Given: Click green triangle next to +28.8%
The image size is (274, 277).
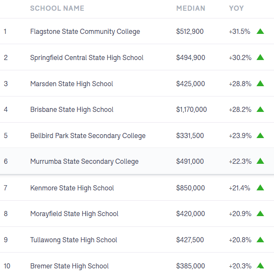Looking at the screenshot, I should coord(260,84).
